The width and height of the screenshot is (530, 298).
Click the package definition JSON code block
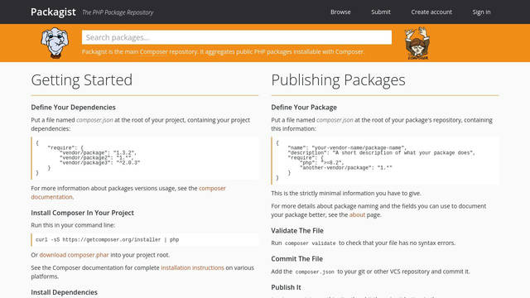coord(385,161)
